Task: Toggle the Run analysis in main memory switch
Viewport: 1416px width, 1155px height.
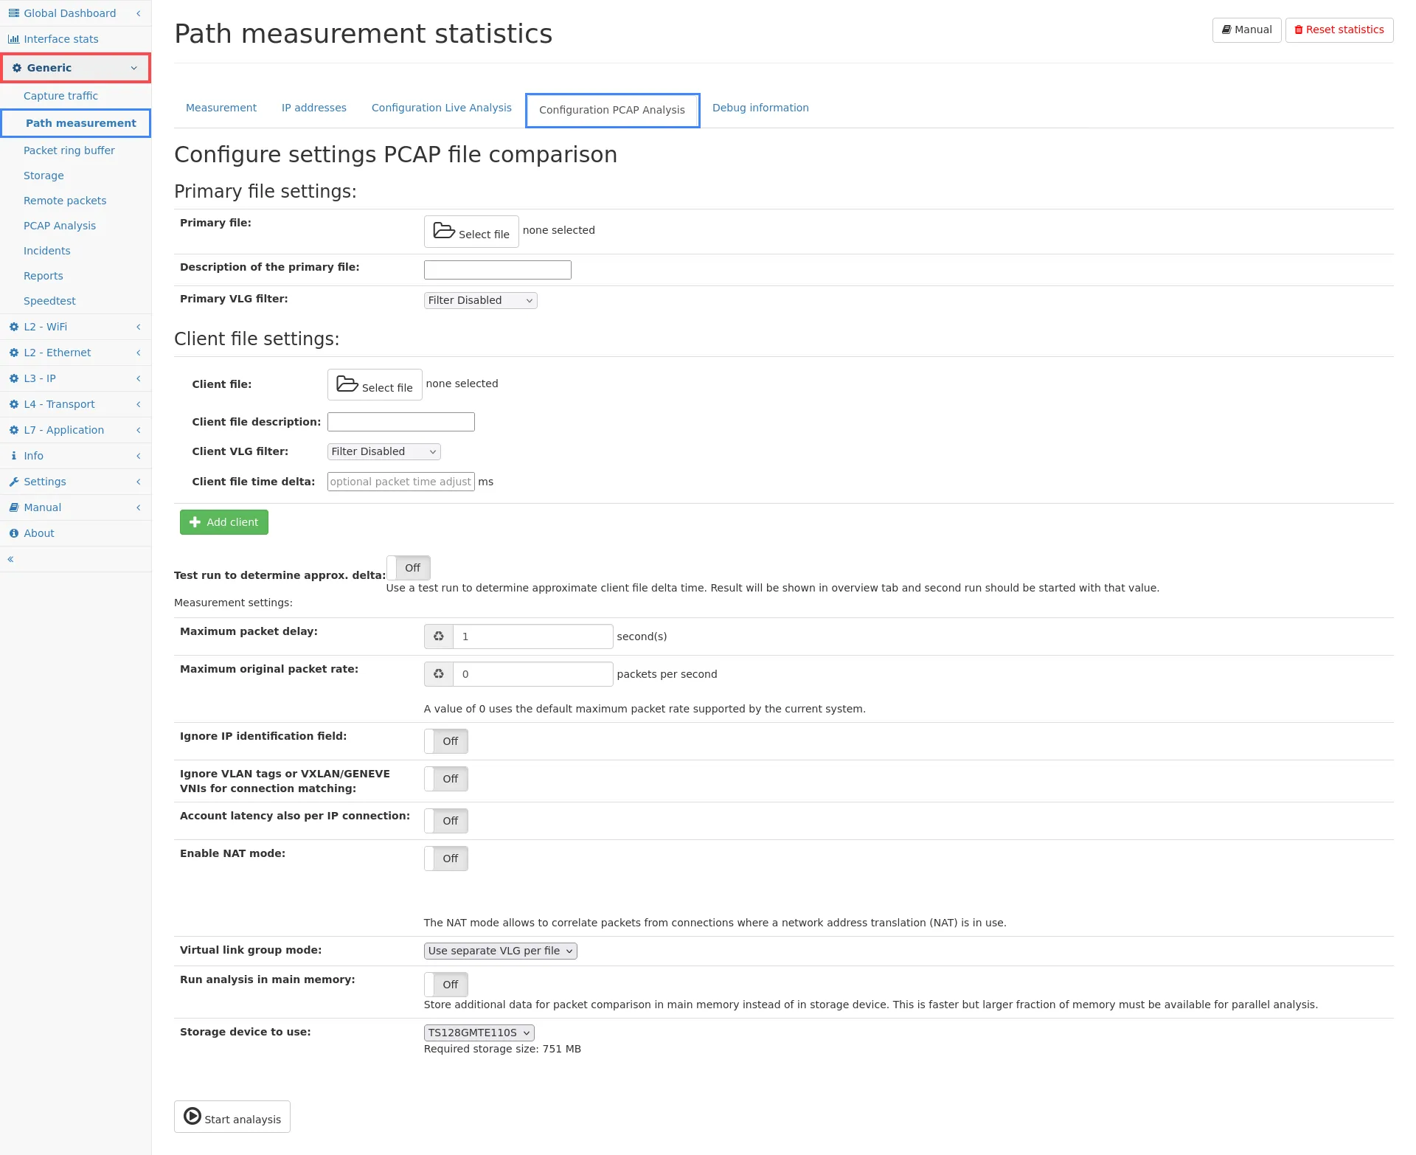Action: [x=446, y=985]
